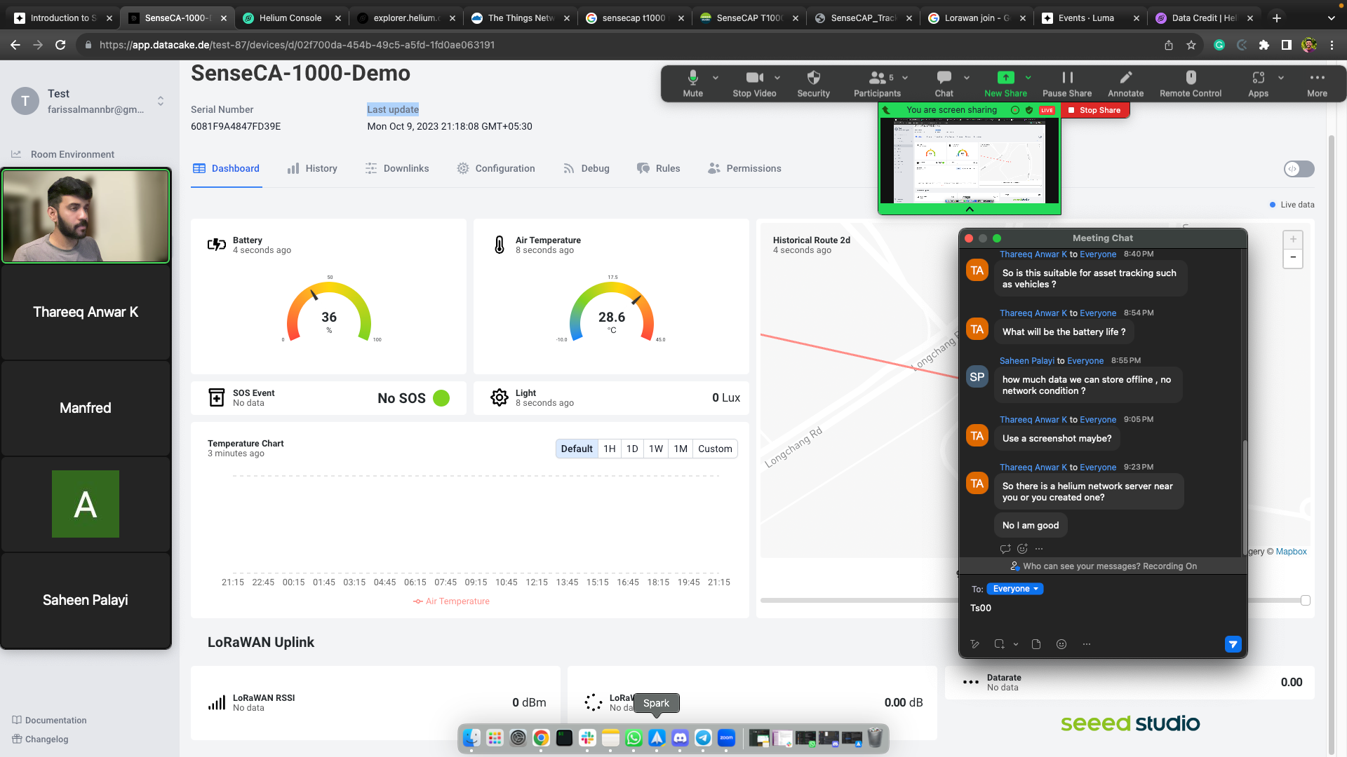This screenshot has width=1347, height=757.
Task: Open Telegram from the dock
Action: pos(703,737)
